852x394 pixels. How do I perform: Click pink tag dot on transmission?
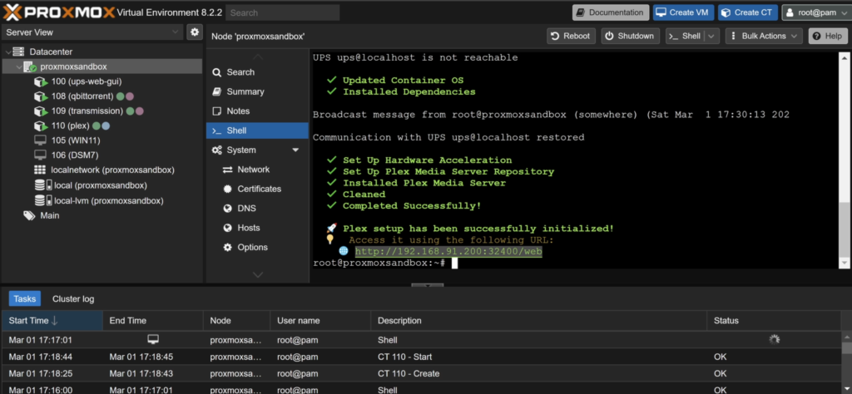(140, 111)
